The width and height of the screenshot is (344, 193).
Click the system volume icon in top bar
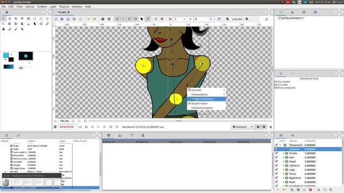[311, 2]
